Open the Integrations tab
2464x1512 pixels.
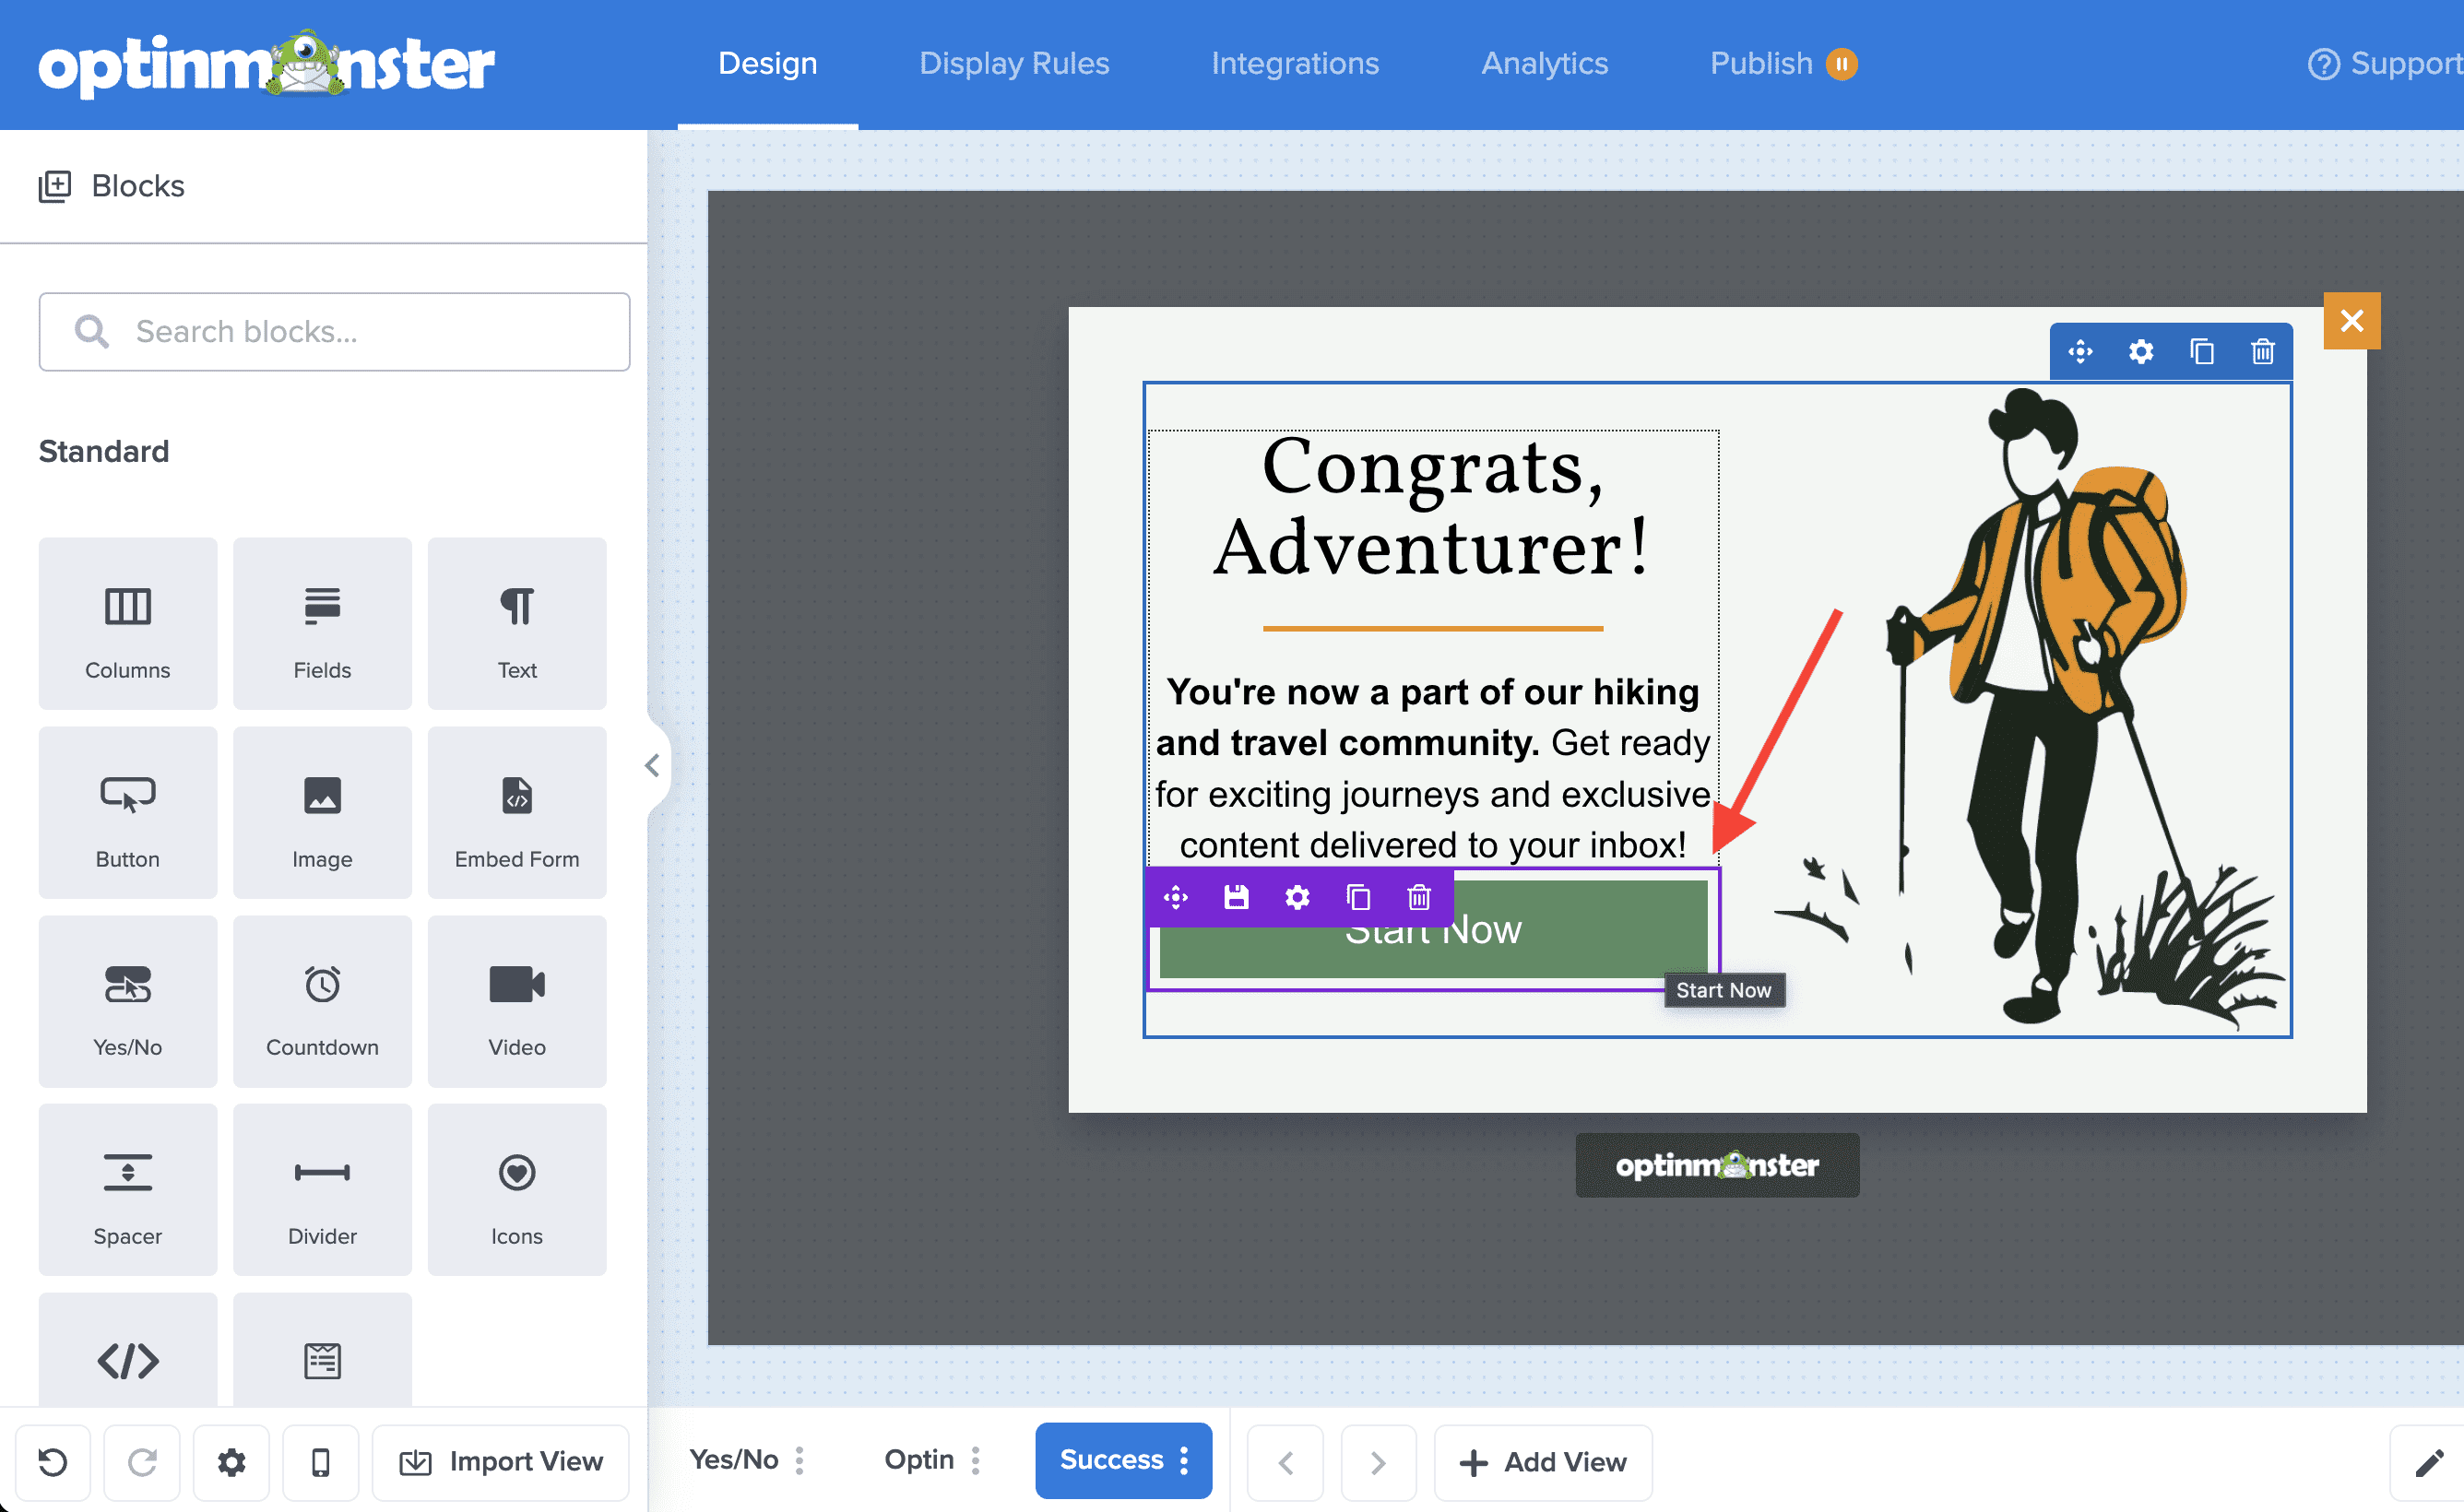(x=1294, y=64)
